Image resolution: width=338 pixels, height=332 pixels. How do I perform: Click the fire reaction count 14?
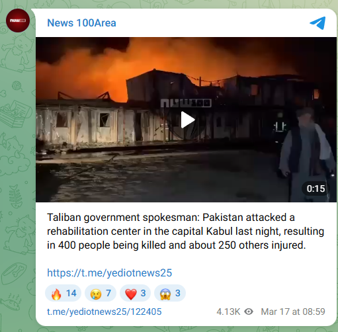pos(71,294)
